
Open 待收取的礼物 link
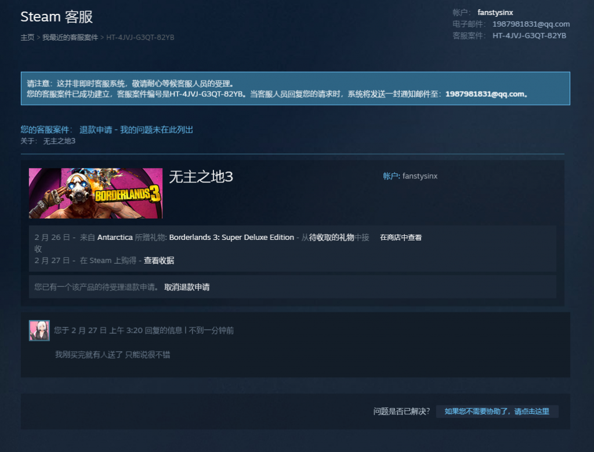[331, 238]
